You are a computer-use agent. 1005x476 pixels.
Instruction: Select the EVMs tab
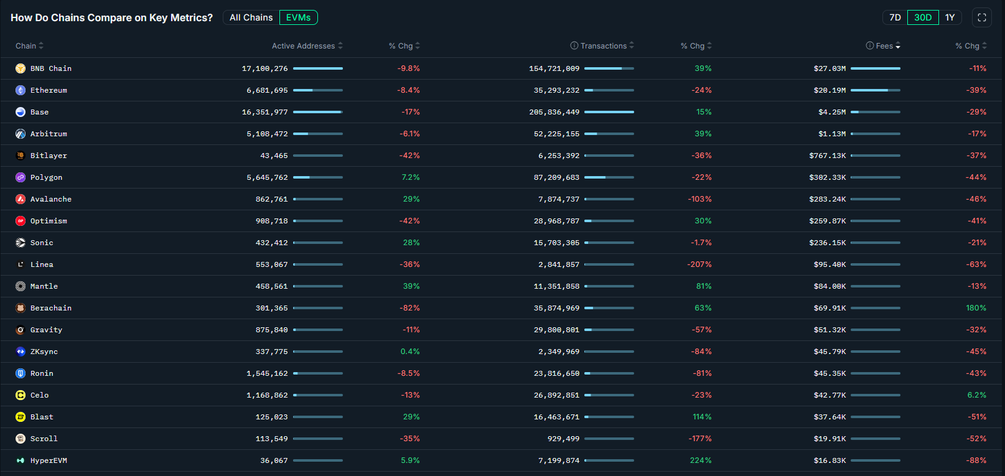point(299,17)
